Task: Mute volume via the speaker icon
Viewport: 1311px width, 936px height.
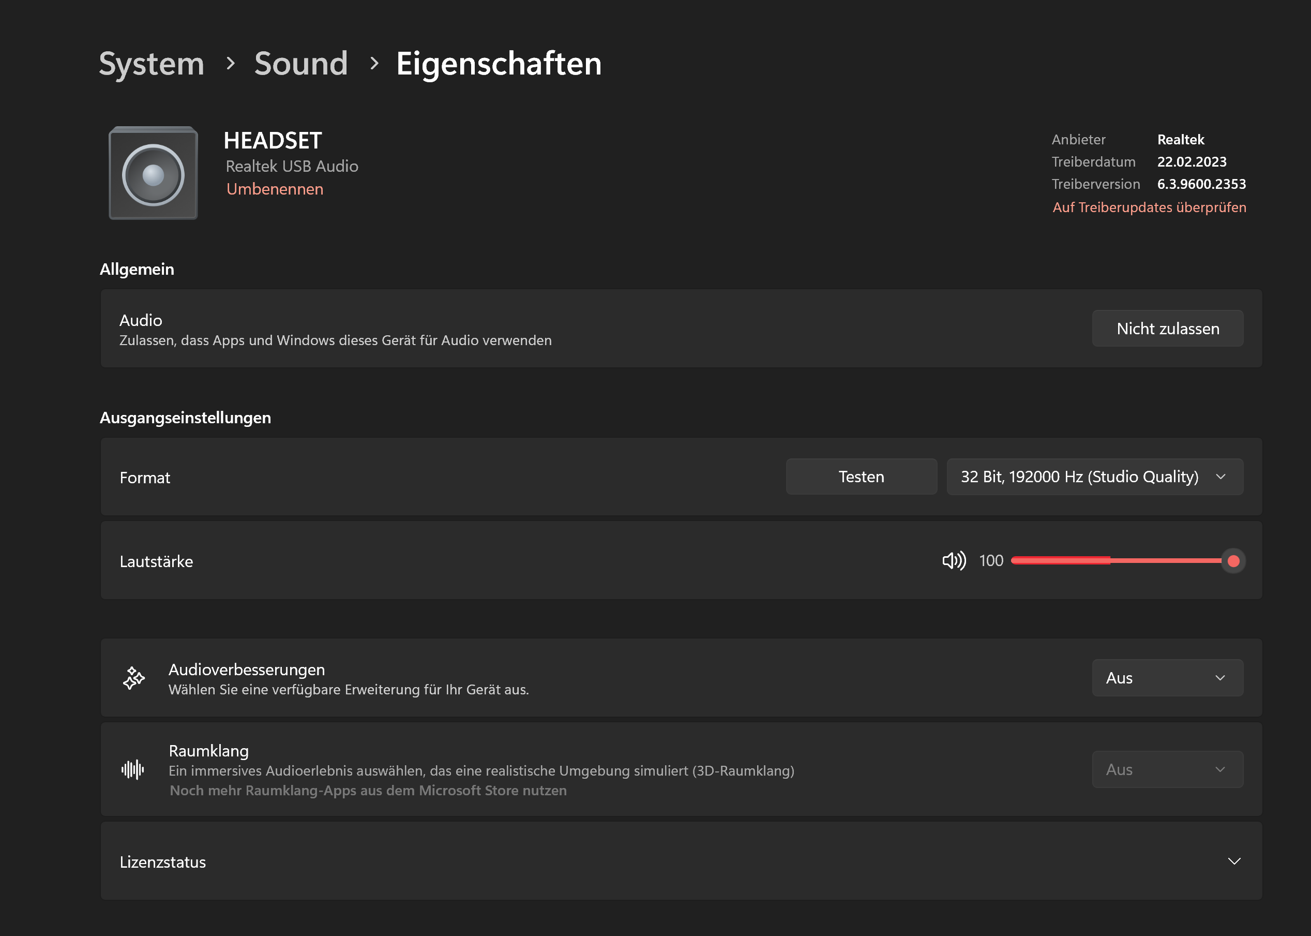Action: point(954,561)
